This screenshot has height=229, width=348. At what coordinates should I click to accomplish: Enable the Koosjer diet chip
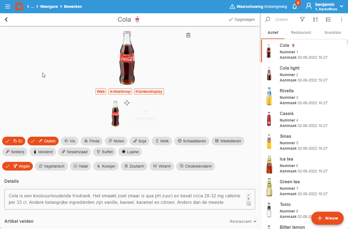[106, 166]
